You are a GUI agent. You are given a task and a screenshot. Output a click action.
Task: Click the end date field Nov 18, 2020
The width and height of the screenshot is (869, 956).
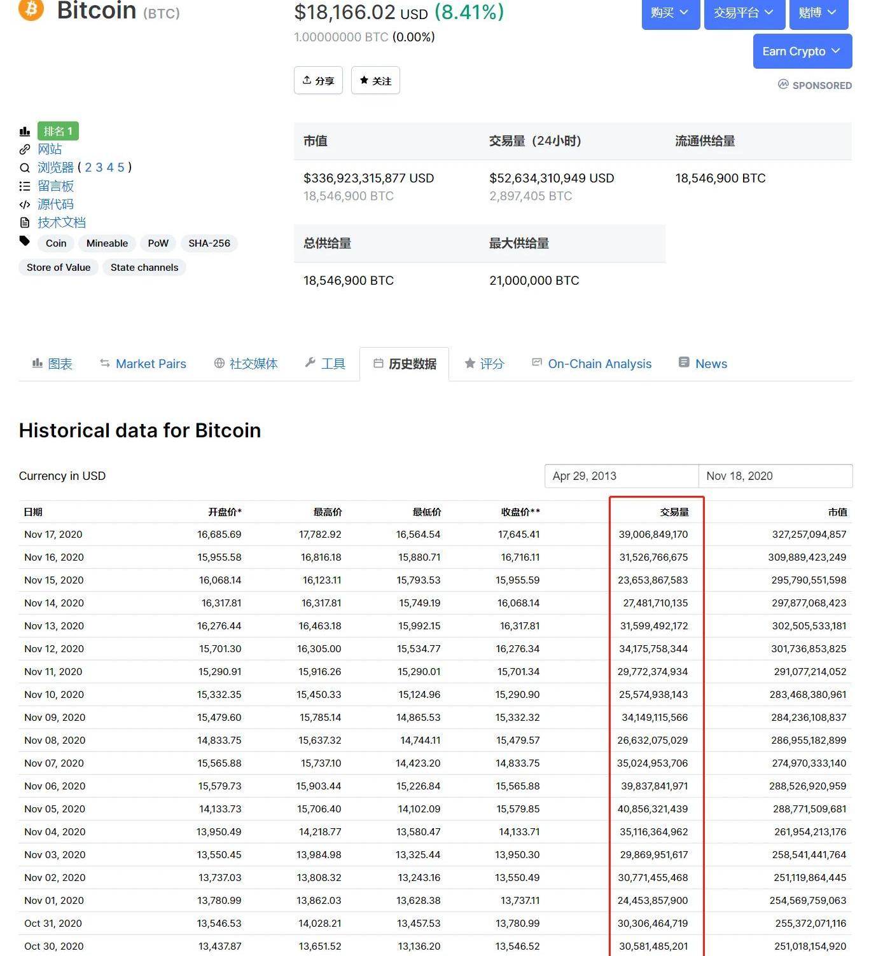coord(775,476)
